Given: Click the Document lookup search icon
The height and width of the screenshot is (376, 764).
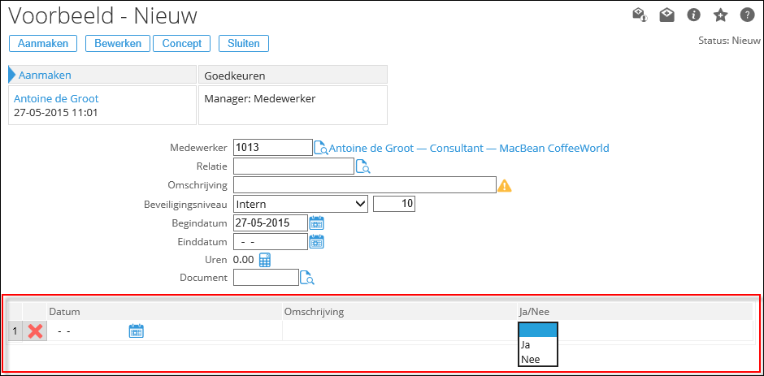Looking at the screenshot, I should [x=307, y=278].
